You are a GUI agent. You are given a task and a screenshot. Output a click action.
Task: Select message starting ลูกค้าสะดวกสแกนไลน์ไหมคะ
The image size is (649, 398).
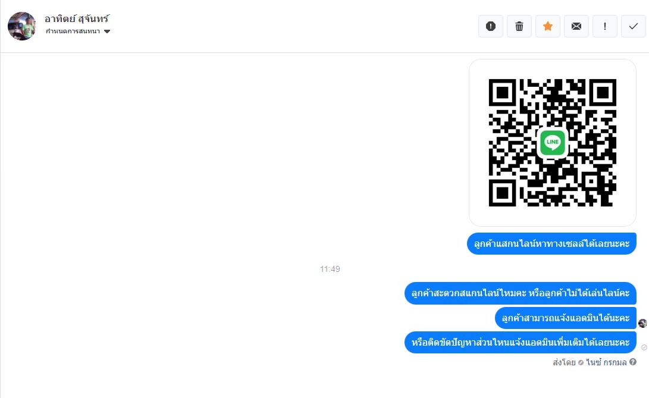coord(521,293)
